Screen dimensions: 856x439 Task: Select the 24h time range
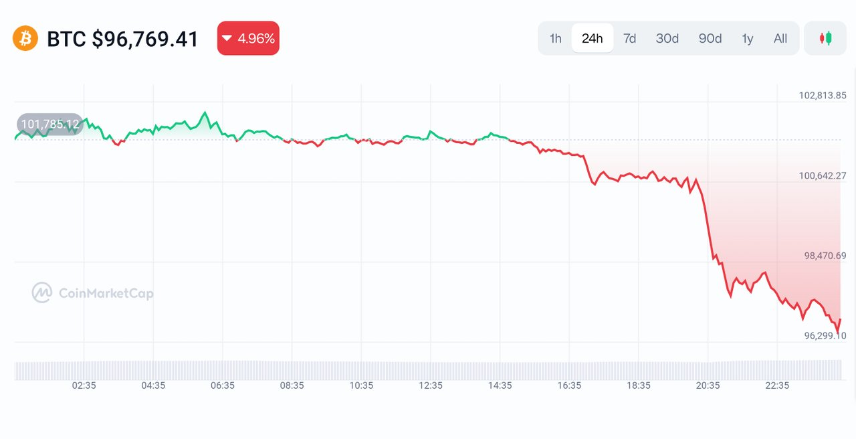(x=592, y=38)
